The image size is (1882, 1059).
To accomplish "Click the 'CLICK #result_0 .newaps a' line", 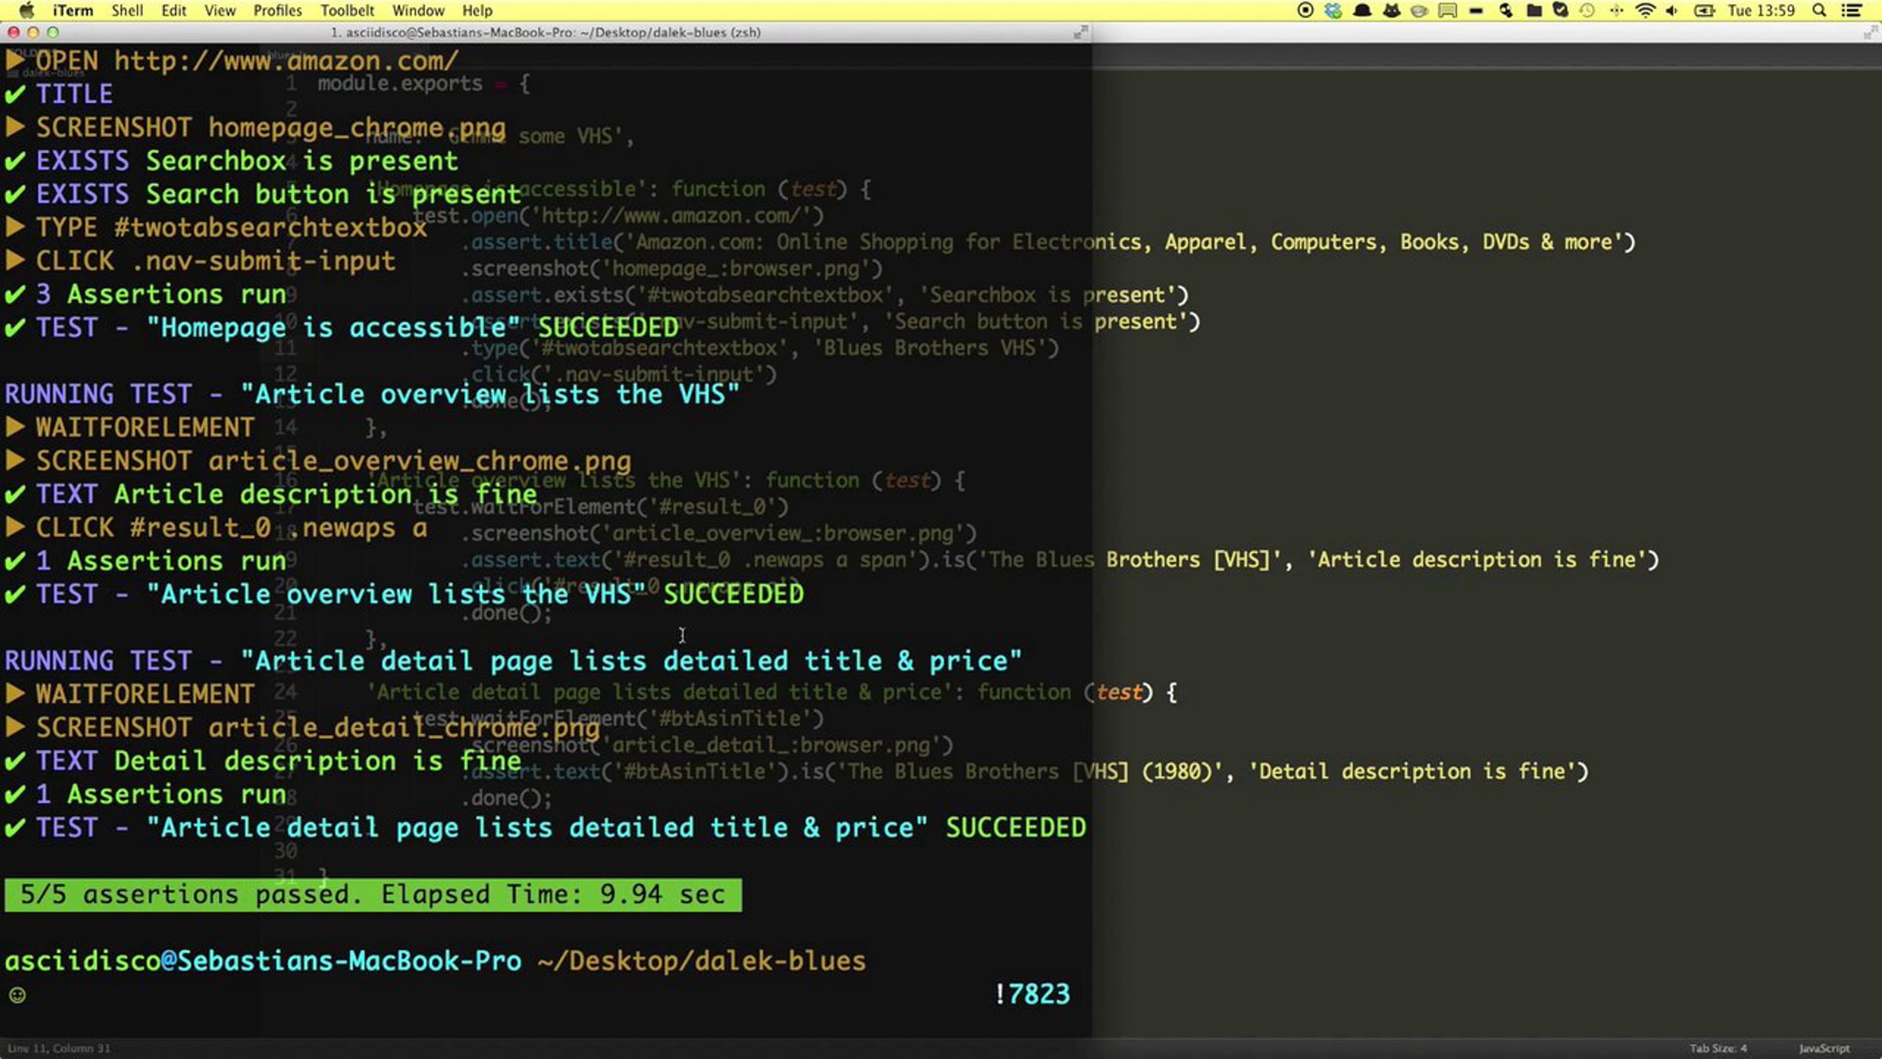I will pyautogui.click(x=216, y=527).
